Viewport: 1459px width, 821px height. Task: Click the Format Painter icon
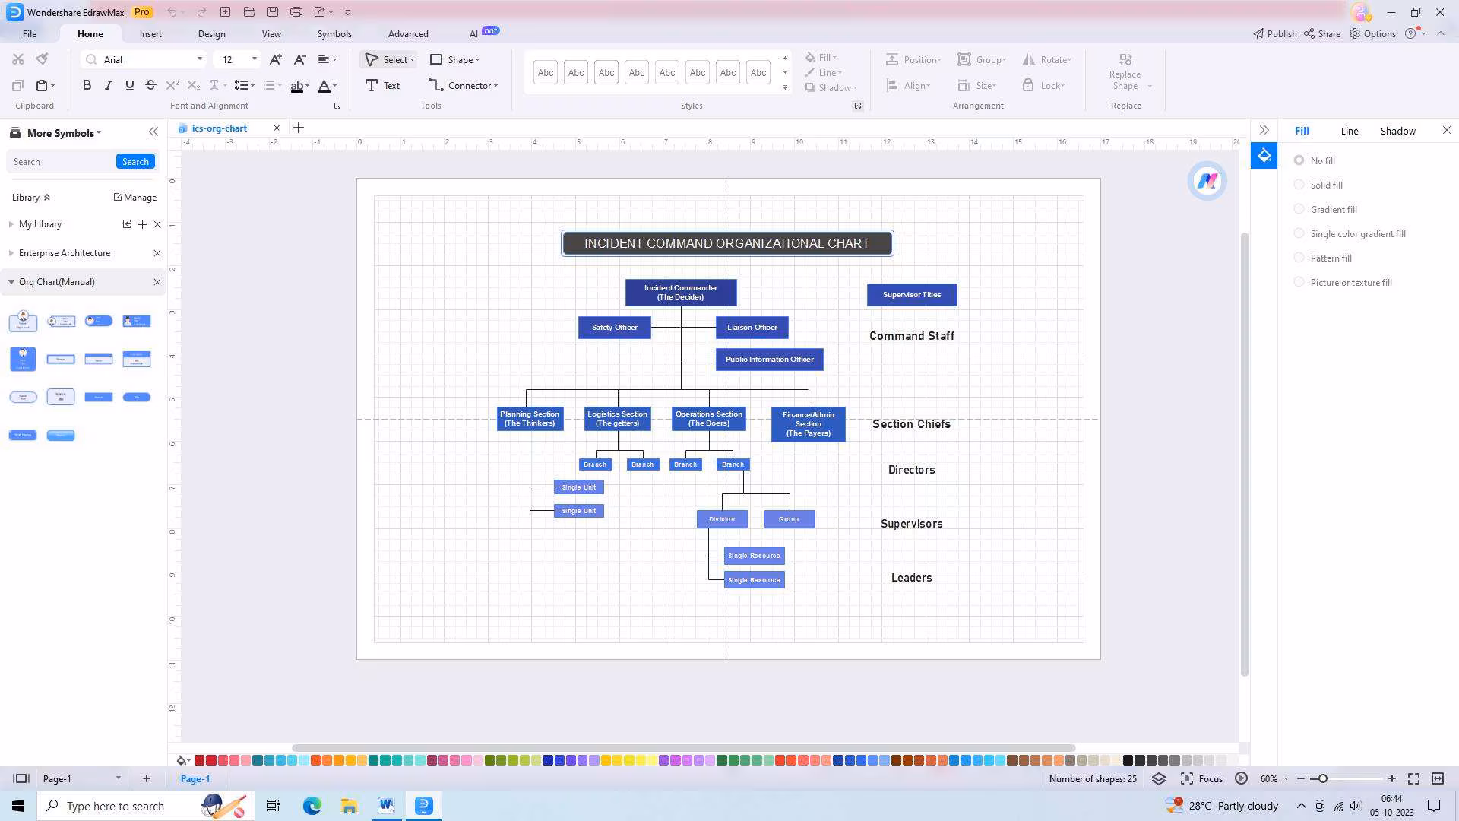pos(43,59)
